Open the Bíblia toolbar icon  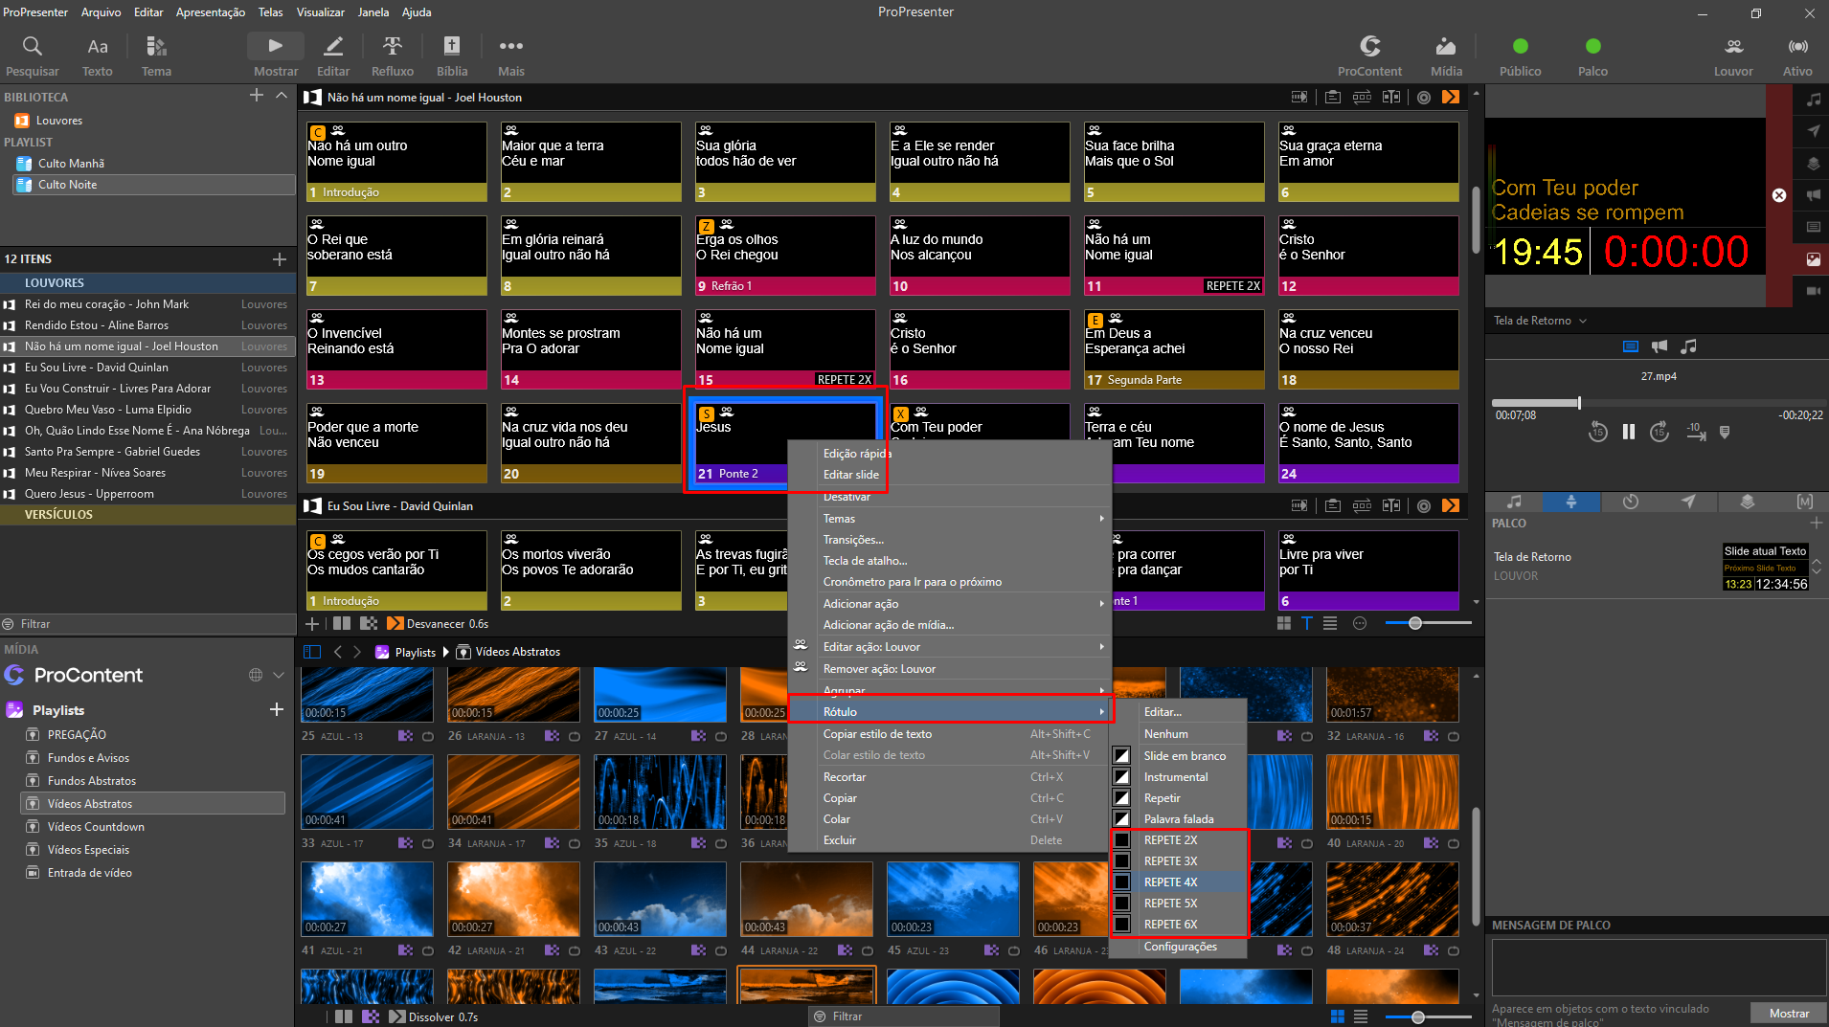[x=452, y=56]
